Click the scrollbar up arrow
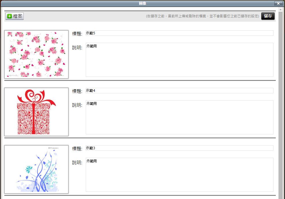 (280, 10)
